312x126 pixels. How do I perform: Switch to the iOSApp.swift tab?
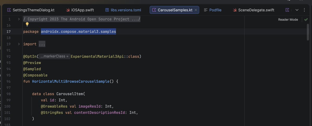pos(80,10)
